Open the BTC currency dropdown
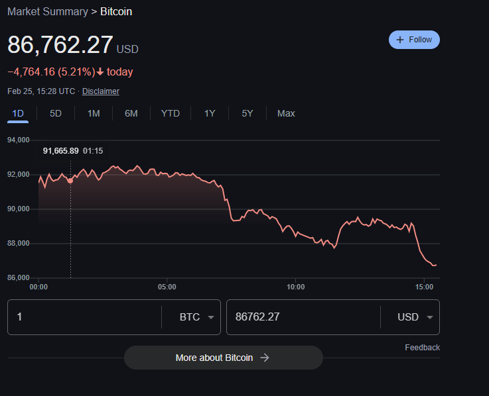489x396 pixels. pyautogui.click(x=196, y=317)
